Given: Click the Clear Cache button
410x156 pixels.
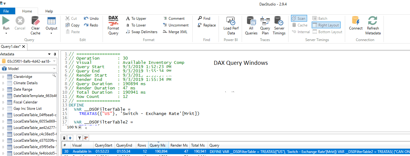Looking at the screenshot, I should pos(35,26).
